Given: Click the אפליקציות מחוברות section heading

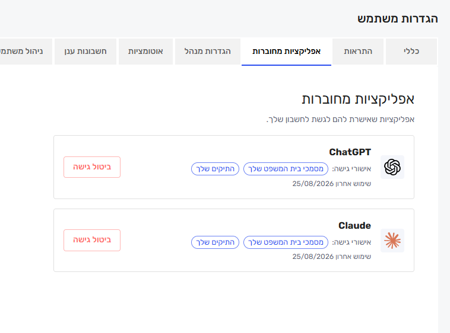Looking at the screenshot, I should tap(358, 99).
